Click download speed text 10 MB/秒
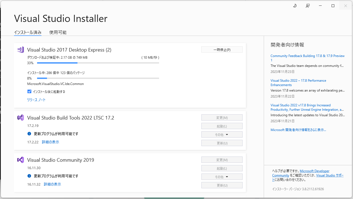 point(150,58)
